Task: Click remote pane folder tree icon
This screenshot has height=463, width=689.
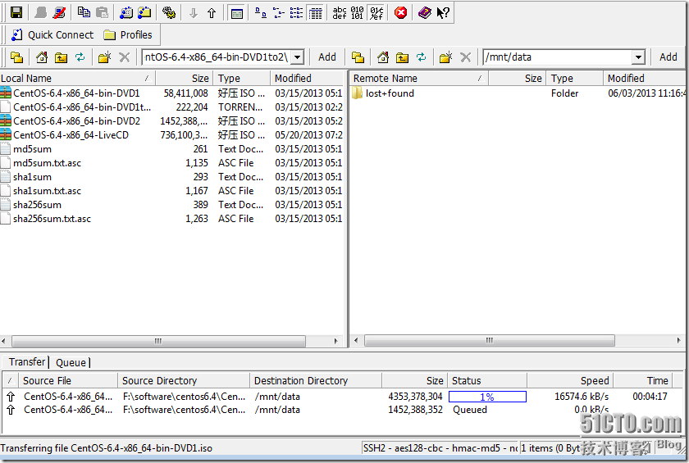Action: tap(358, 57)
